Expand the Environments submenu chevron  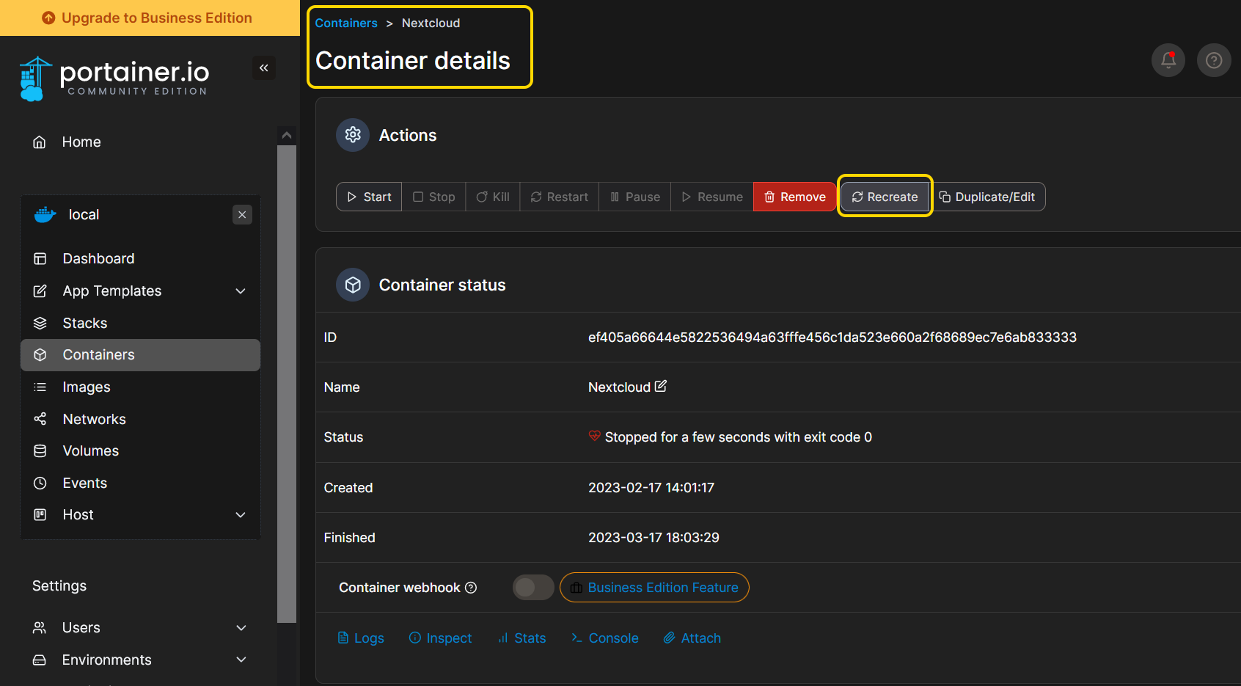pyautogui.click(x=241, y=660)
